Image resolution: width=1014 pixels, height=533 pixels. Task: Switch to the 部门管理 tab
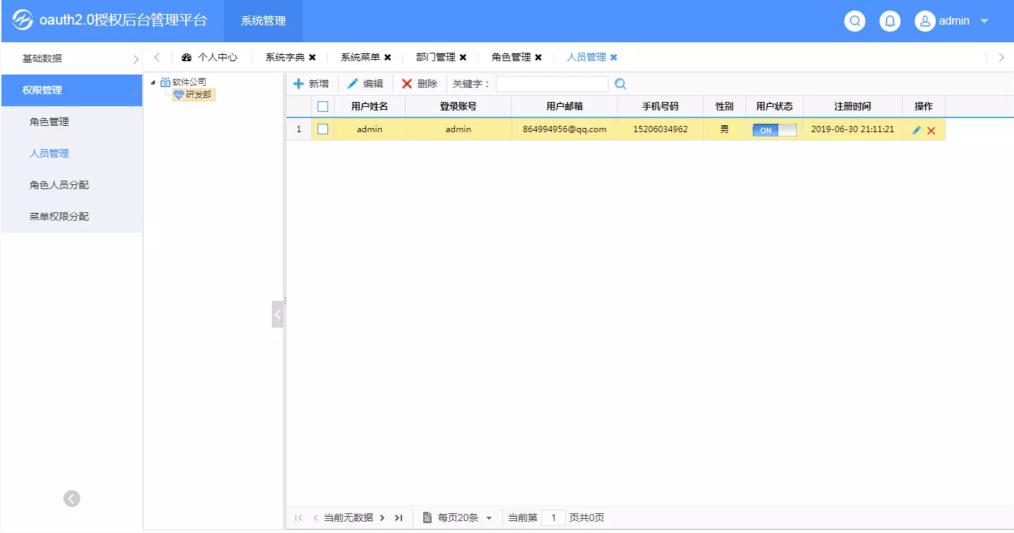[x=435, y=58]
